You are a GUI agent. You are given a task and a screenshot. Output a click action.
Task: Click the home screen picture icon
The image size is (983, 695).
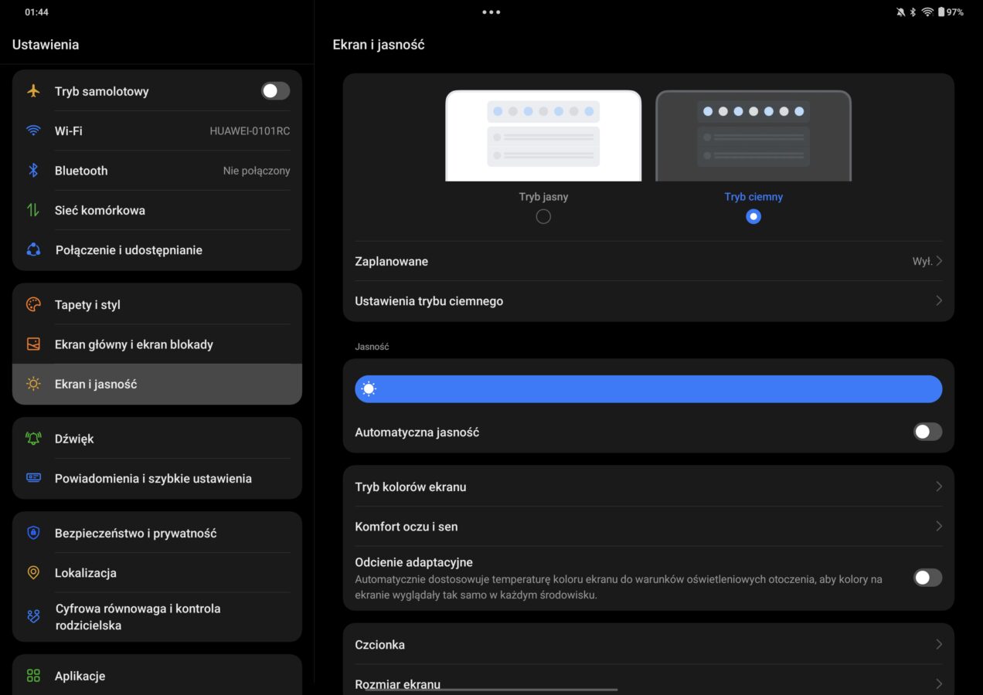pyautogui.click(x=33, y=344)
